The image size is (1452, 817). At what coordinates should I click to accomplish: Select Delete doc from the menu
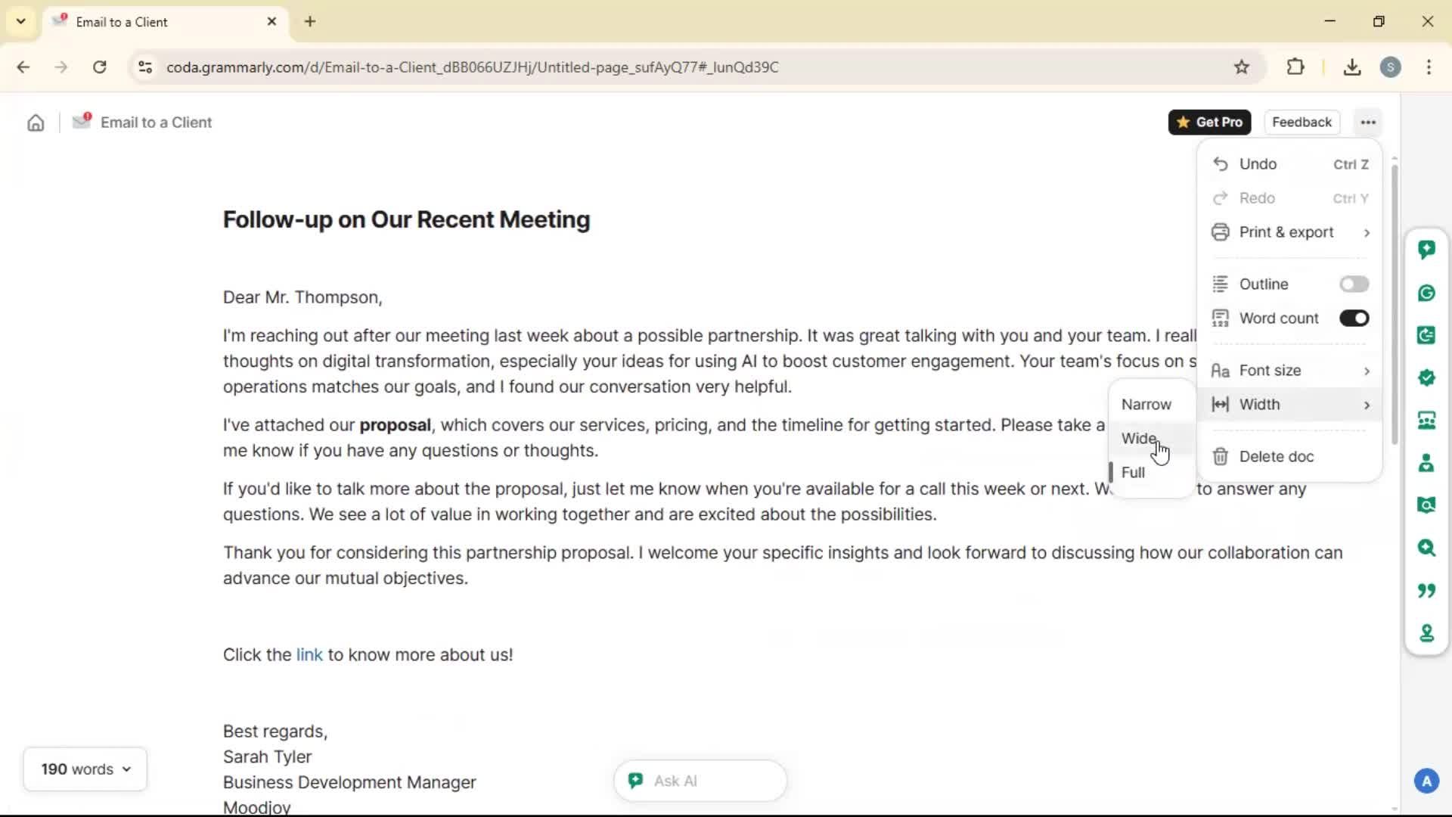tap(1276, 457)
